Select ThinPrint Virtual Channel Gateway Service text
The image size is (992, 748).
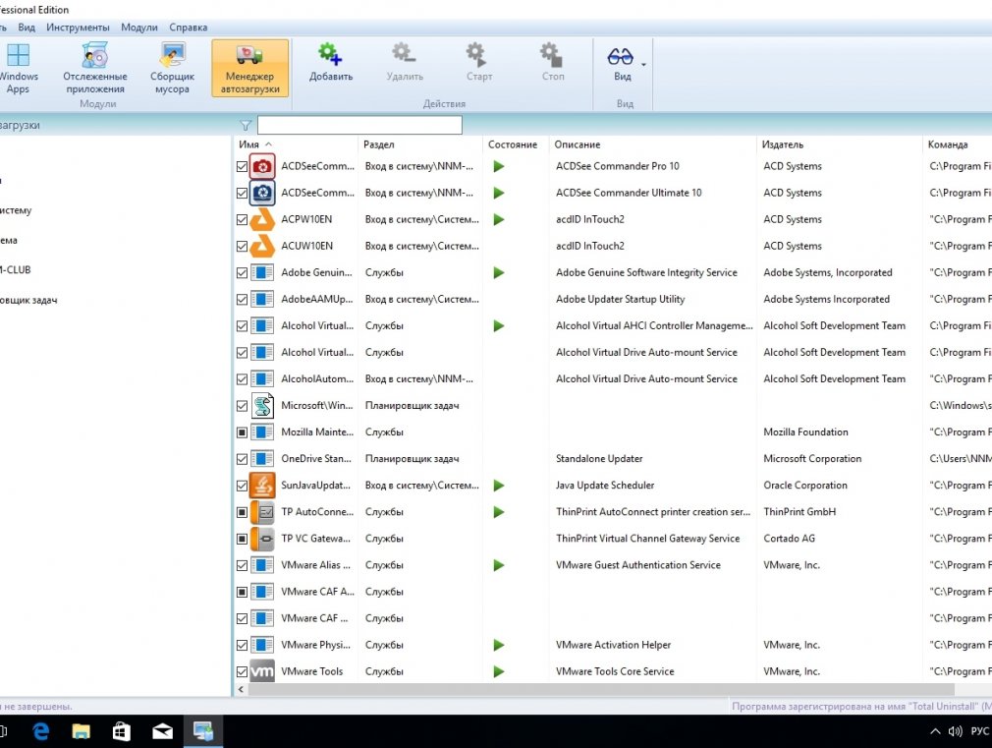pos(647,539)
